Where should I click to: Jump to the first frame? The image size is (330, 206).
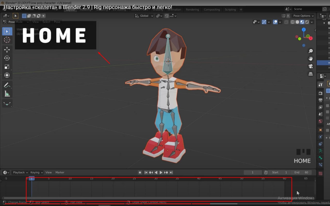[146, 172]
